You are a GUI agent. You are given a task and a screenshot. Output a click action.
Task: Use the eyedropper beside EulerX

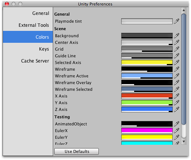(177, 131)
